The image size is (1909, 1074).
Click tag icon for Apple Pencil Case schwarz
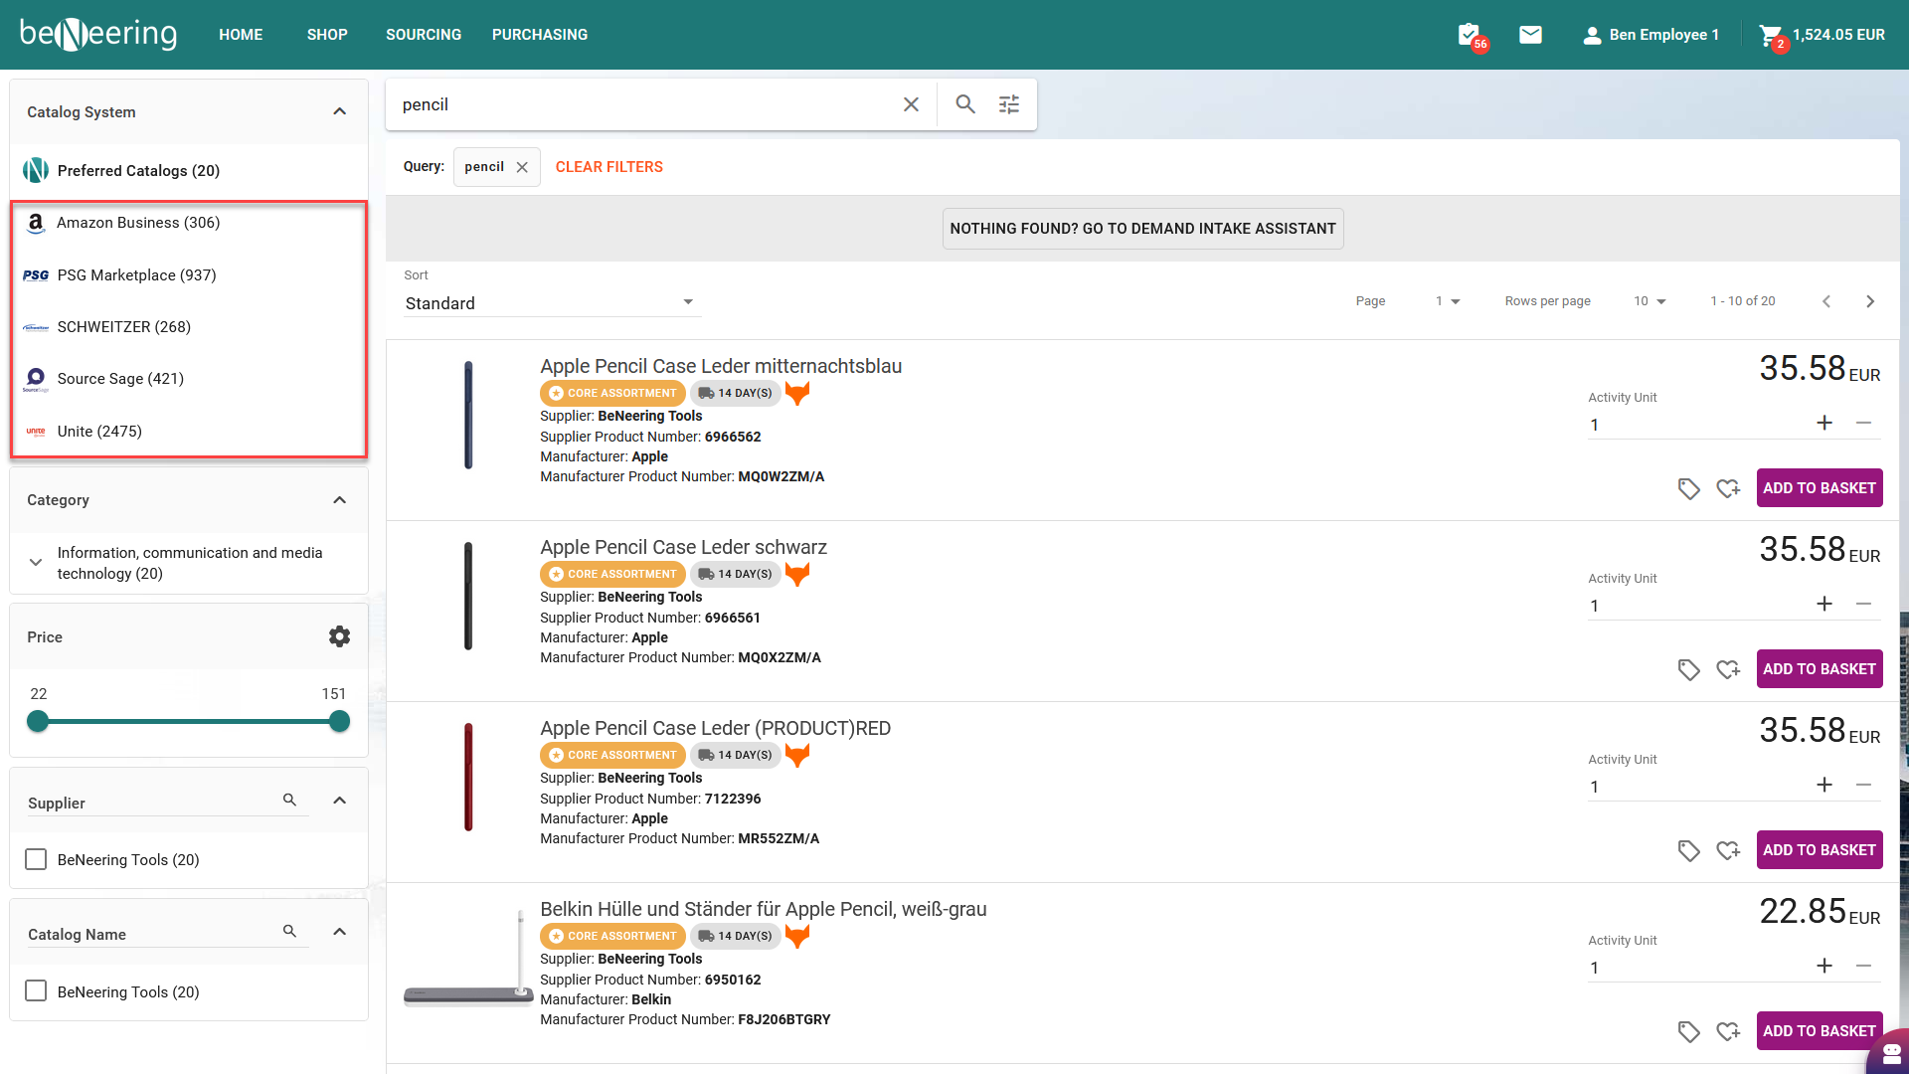pos(1688,669)
